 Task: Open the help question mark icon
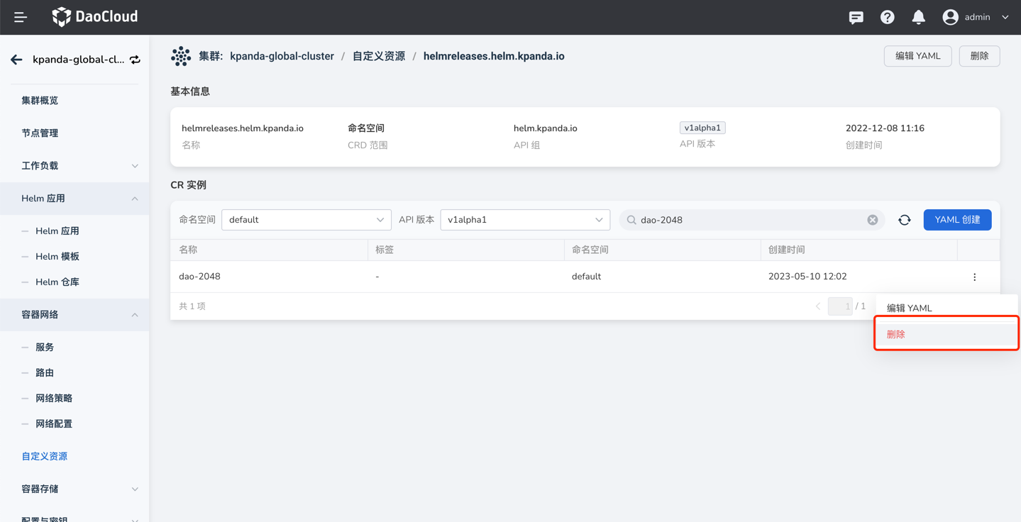888,17
